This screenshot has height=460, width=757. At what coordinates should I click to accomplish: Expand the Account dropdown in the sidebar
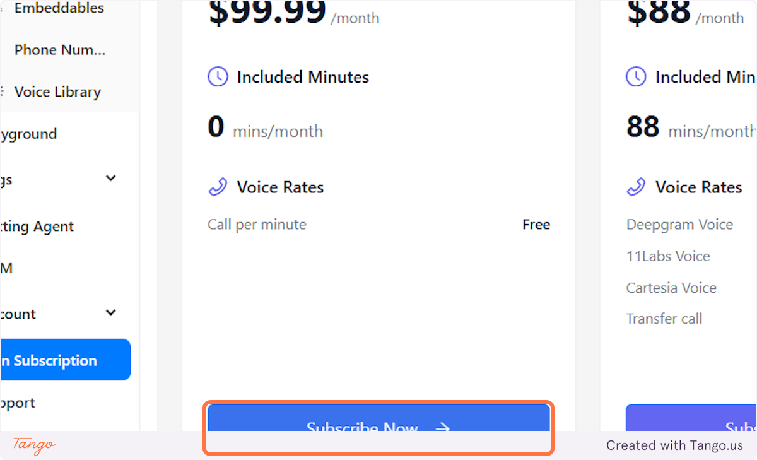(110, 312)
